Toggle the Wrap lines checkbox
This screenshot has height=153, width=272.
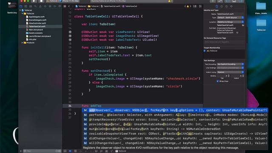(218, 81)
